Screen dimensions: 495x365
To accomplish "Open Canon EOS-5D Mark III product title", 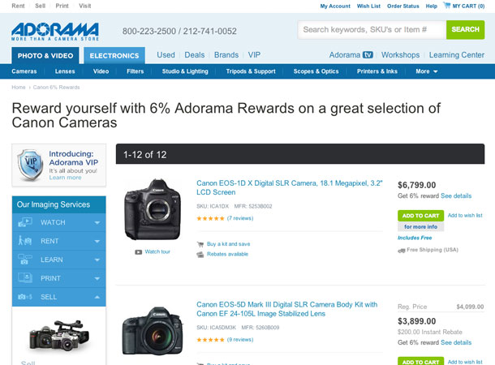I will click(287, 309).
